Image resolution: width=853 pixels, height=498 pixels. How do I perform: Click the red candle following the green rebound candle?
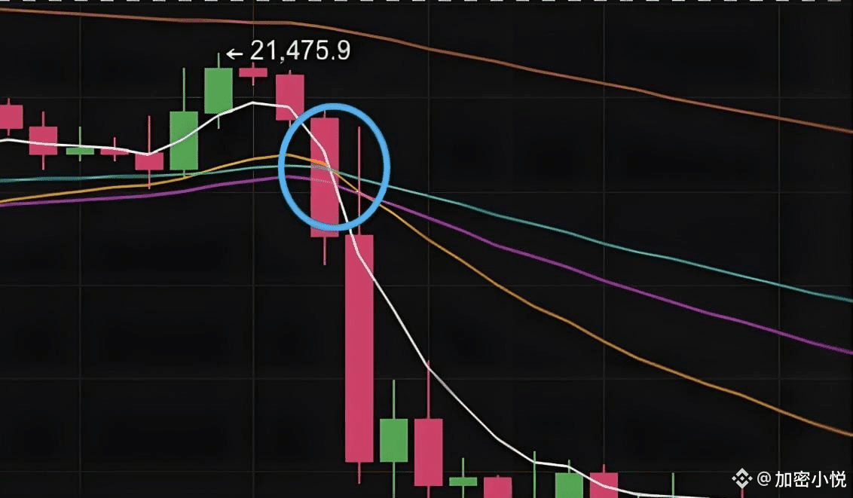click(x=429, y=452)
